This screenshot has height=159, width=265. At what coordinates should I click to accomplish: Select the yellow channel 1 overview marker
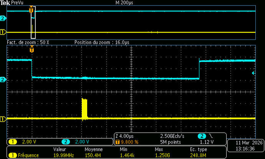coord(3,32)
